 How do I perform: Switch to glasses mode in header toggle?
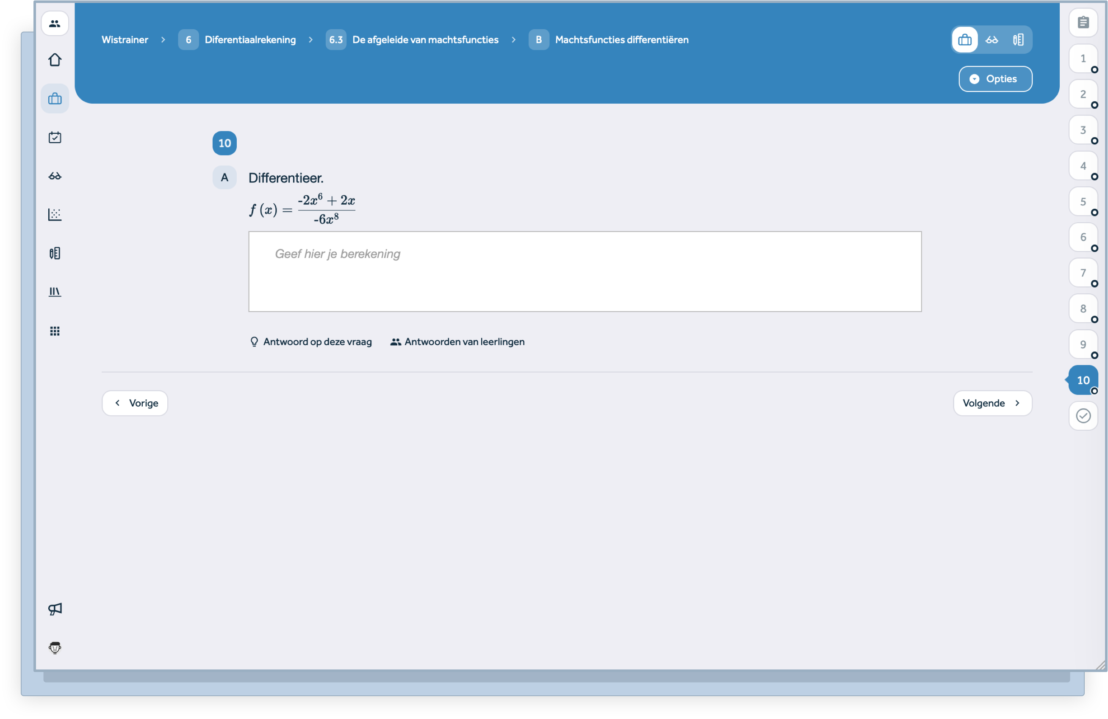click(x=992, y=39)
